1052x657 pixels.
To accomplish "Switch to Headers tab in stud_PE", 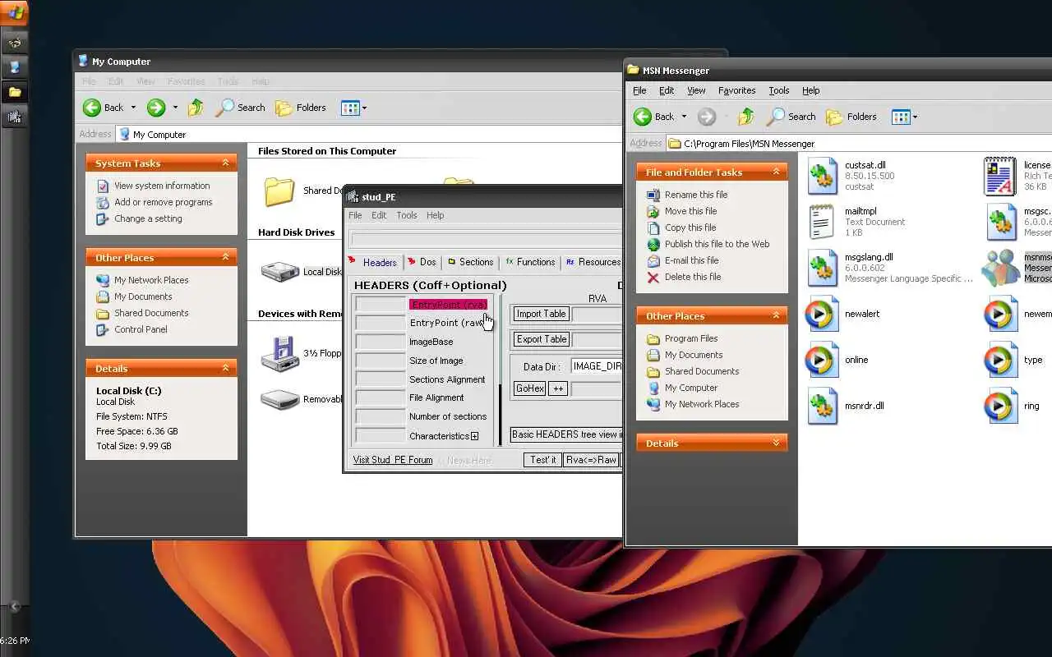I will [x=373, y=262].
